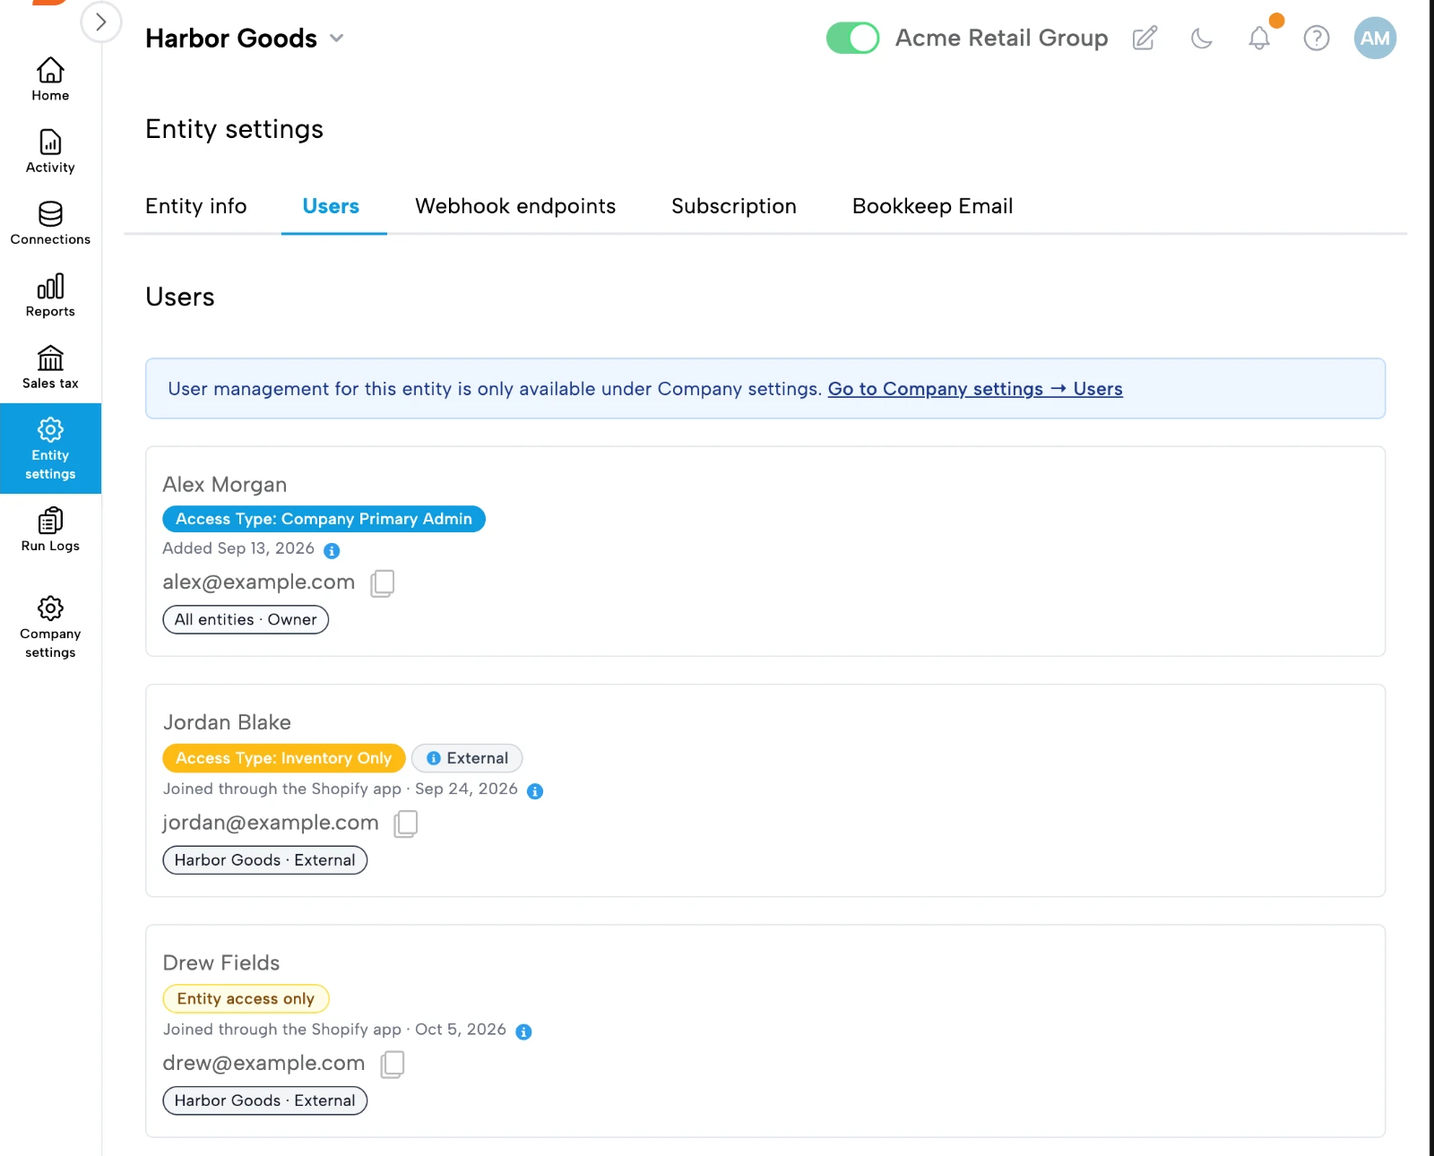Open Reports from the sidebar

50,296
